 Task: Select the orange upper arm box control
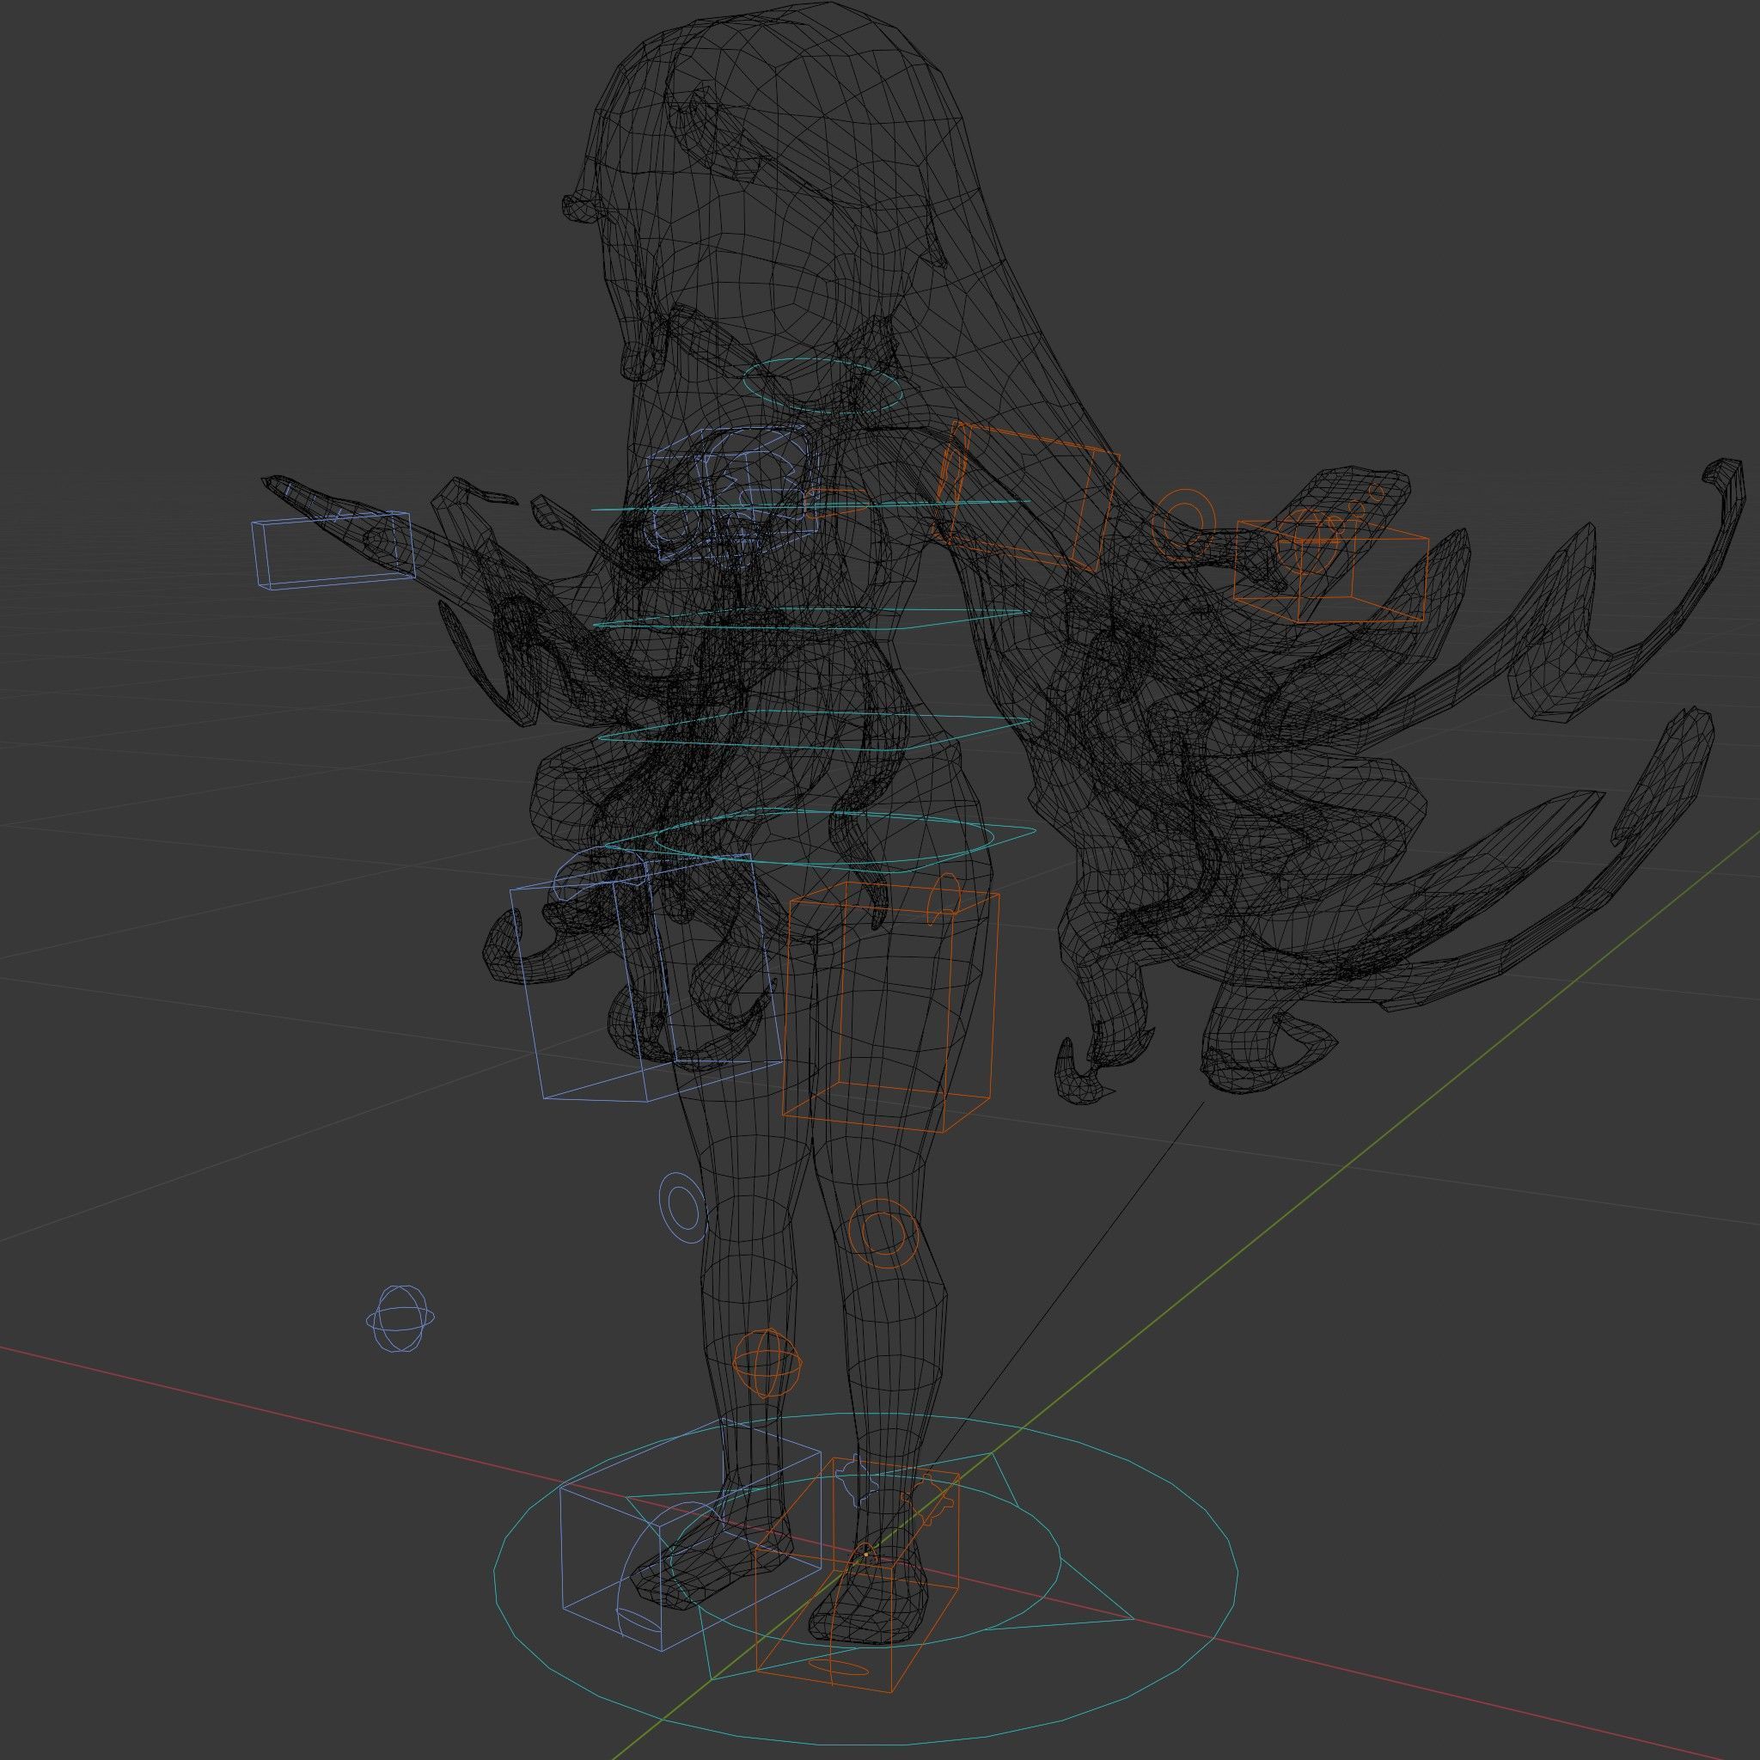click(x=1029, y=495)
